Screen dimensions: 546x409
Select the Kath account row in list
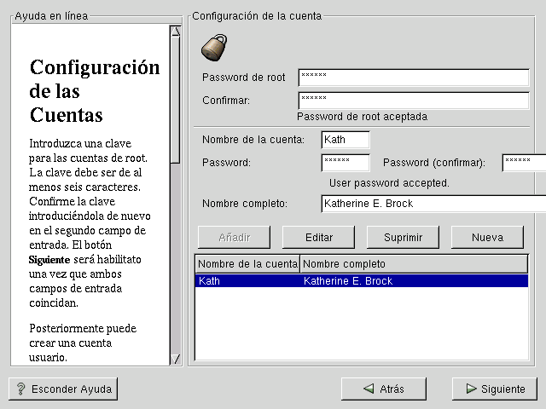pyautogui.click(x=362, y=280)
